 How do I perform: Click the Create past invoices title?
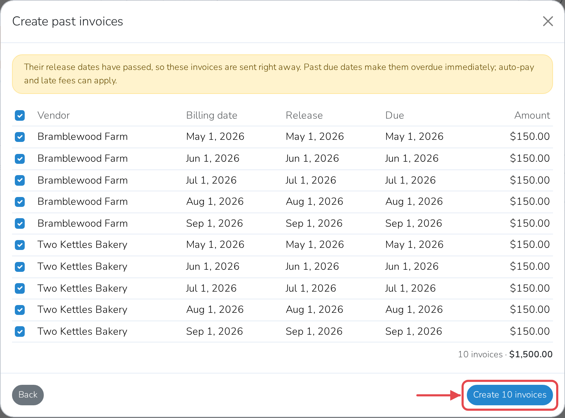pos(67,22)
